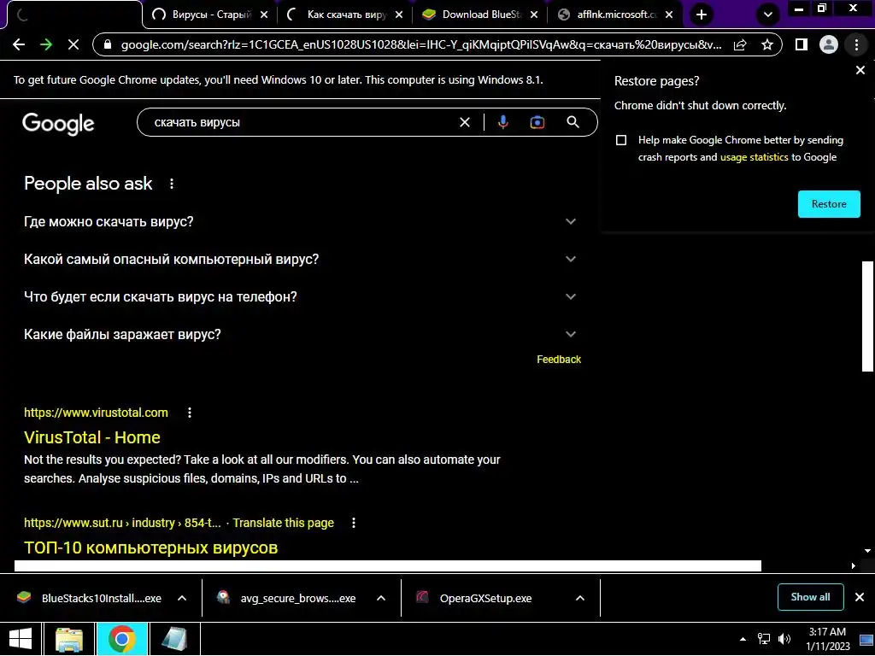875x656 pixels.
Task: Click the Chrome taskbar icon
Action: 122,639
